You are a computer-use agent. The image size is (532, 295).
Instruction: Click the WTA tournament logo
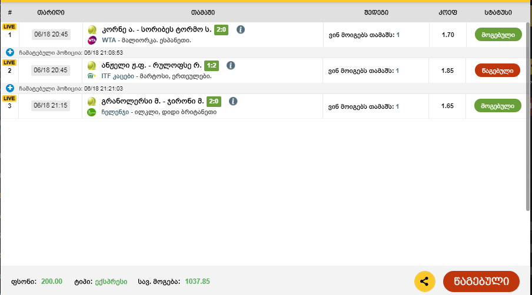coord(92,41)
